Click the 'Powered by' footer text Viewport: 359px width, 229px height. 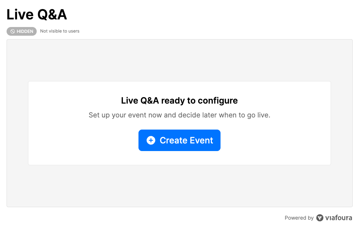coord(299,218)
